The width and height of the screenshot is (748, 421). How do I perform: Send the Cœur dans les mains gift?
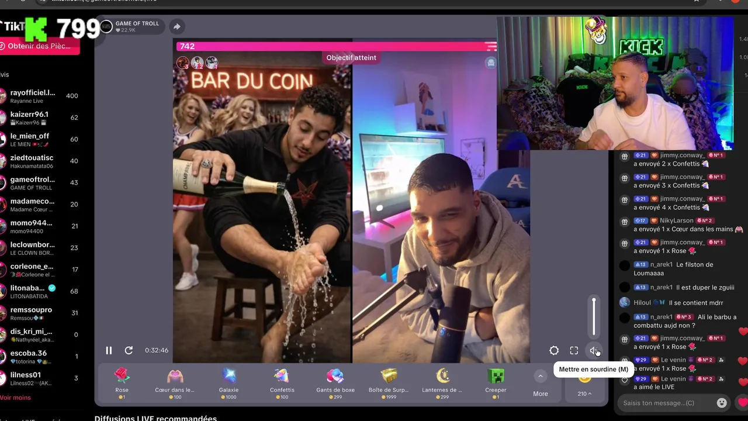click(175, 383)
